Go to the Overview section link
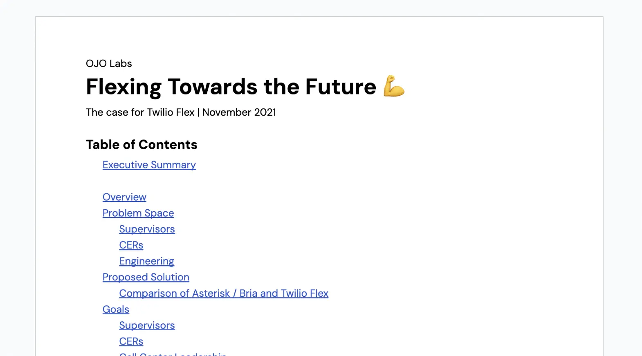642x356 pixels. 124,197
